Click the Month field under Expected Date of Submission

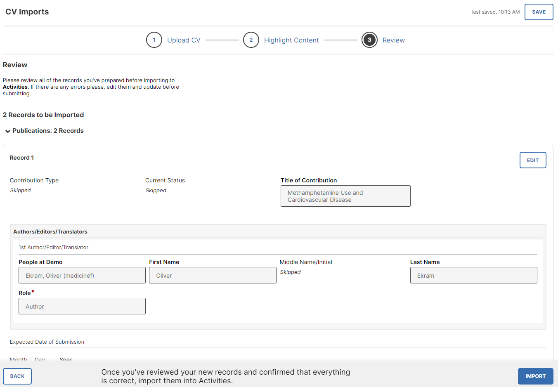point(19,359)
